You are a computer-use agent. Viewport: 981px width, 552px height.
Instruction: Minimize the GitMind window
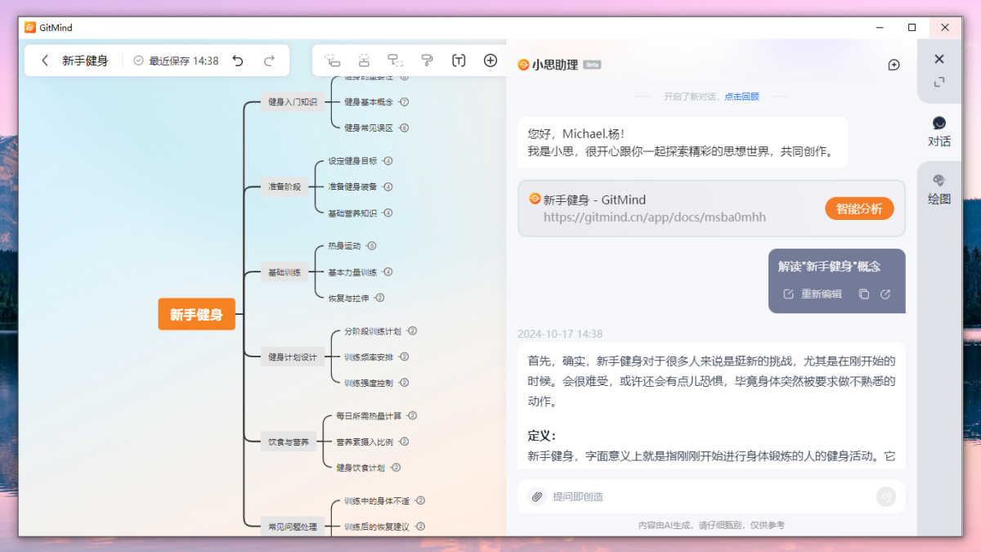(x=880, y=27)
